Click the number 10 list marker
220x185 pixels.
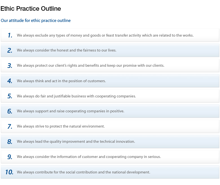pos(9,172)
